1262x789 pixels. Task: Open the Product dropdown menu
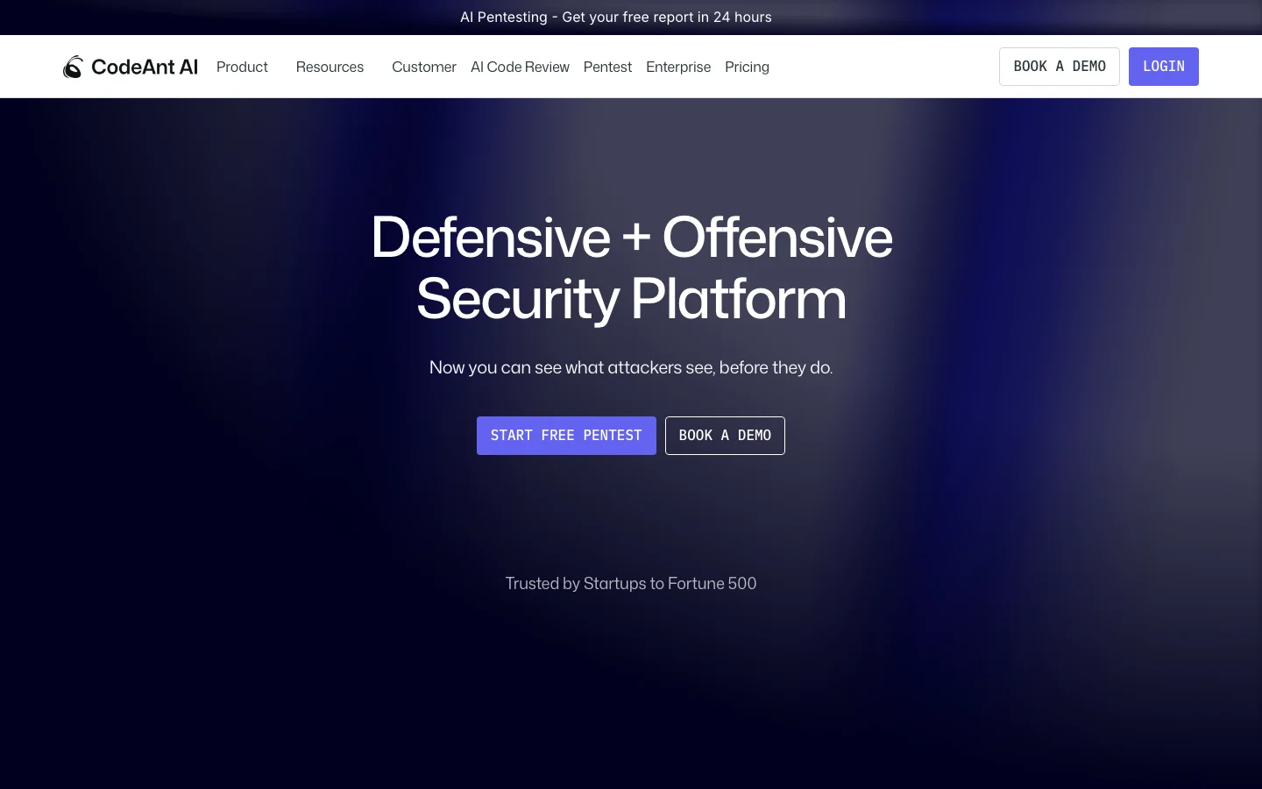242,67
